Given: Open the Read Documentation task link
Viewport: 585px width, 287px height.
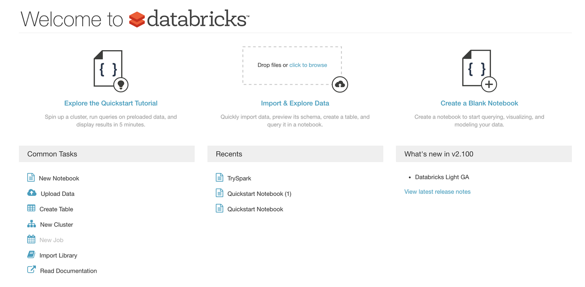Looking at the screenshot, I should point(68,271).
